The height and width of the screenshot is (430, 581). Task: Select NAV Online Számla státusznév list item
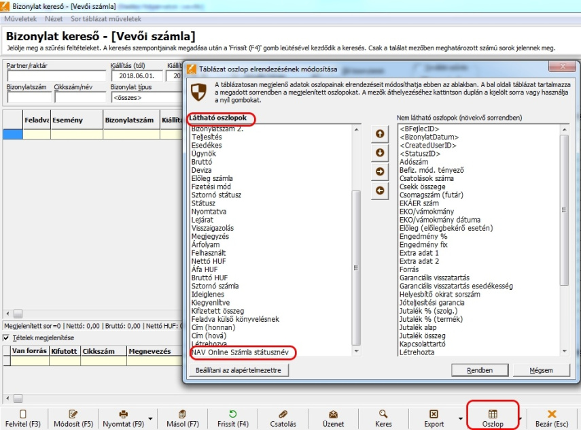coord(242,352)
